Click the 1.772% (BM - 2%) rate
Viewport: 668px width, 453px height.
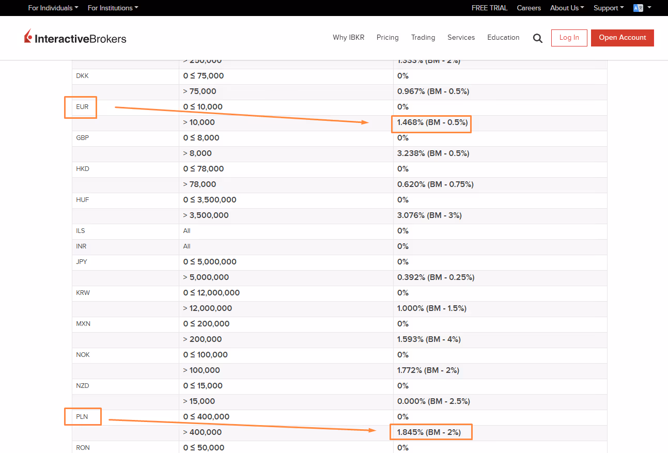(428, 370)
